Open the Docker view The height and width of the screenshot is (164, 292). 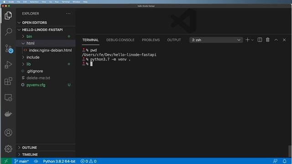point(8,113)
